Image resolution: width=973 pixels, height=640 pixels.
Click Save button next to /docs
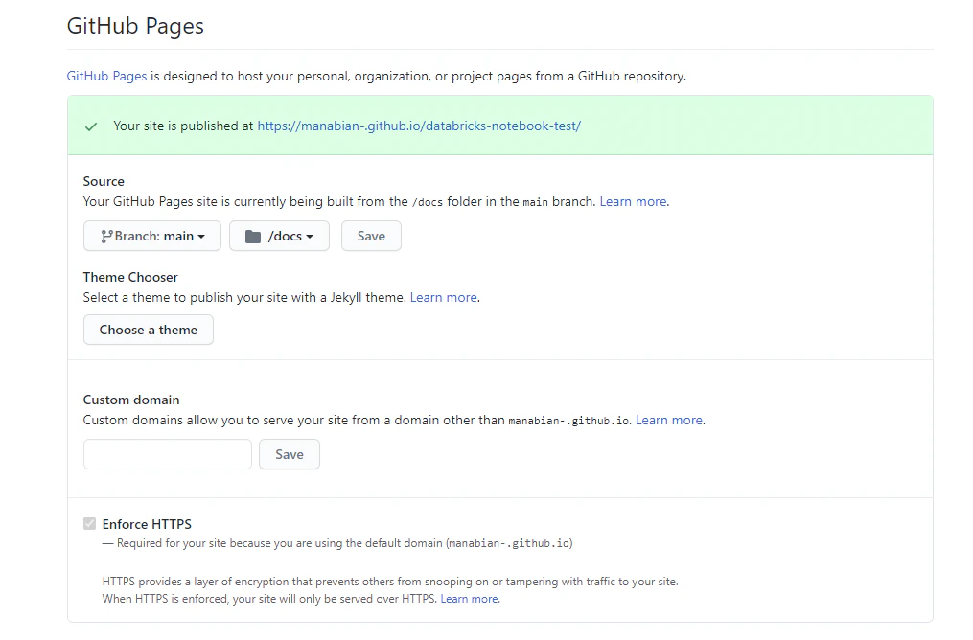point(371,237)
